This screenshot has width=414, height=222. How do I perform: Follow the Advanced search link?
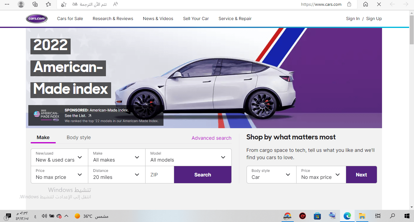point(211,138)
